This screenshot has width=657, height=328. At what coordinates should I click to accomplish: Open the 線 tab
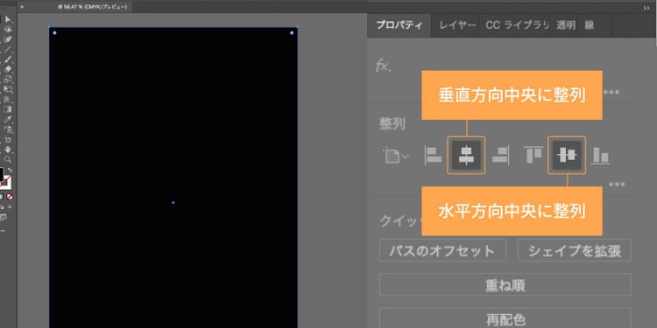(x=590, y=25)
